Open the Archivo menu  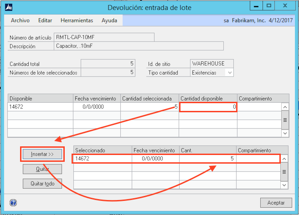tap(20, 20)
